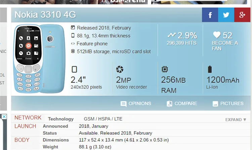Click the camera shutter icon above 2MP
Viewport: 252px width, 150px height.
click(x=120, y=69)
